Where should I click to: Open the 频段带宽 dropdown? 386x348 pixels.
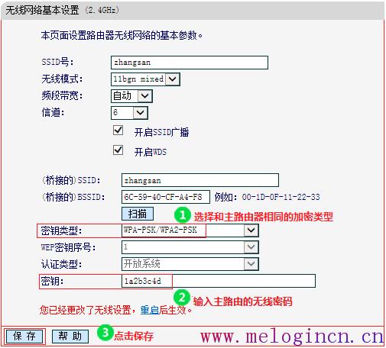click(x=131, y=96)
